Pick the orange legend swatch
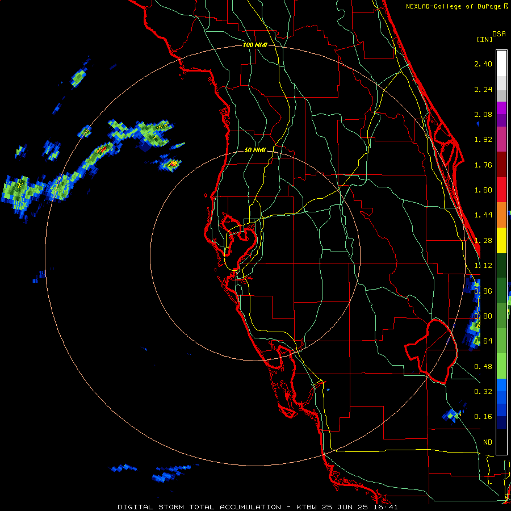The width and height of the screenshot is (511, 511). (501, 215)
